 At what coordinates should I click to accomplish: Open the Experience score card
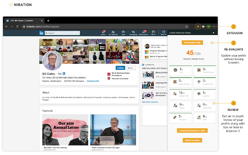pyautogui.click(x=205, y=106)
